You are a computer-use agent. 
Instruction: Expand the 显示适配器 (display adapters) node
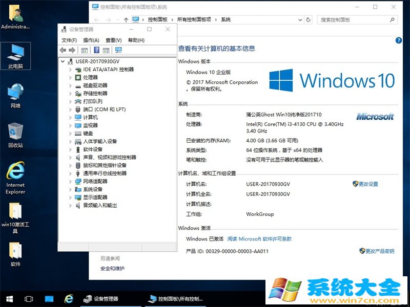tap(71, 197)
